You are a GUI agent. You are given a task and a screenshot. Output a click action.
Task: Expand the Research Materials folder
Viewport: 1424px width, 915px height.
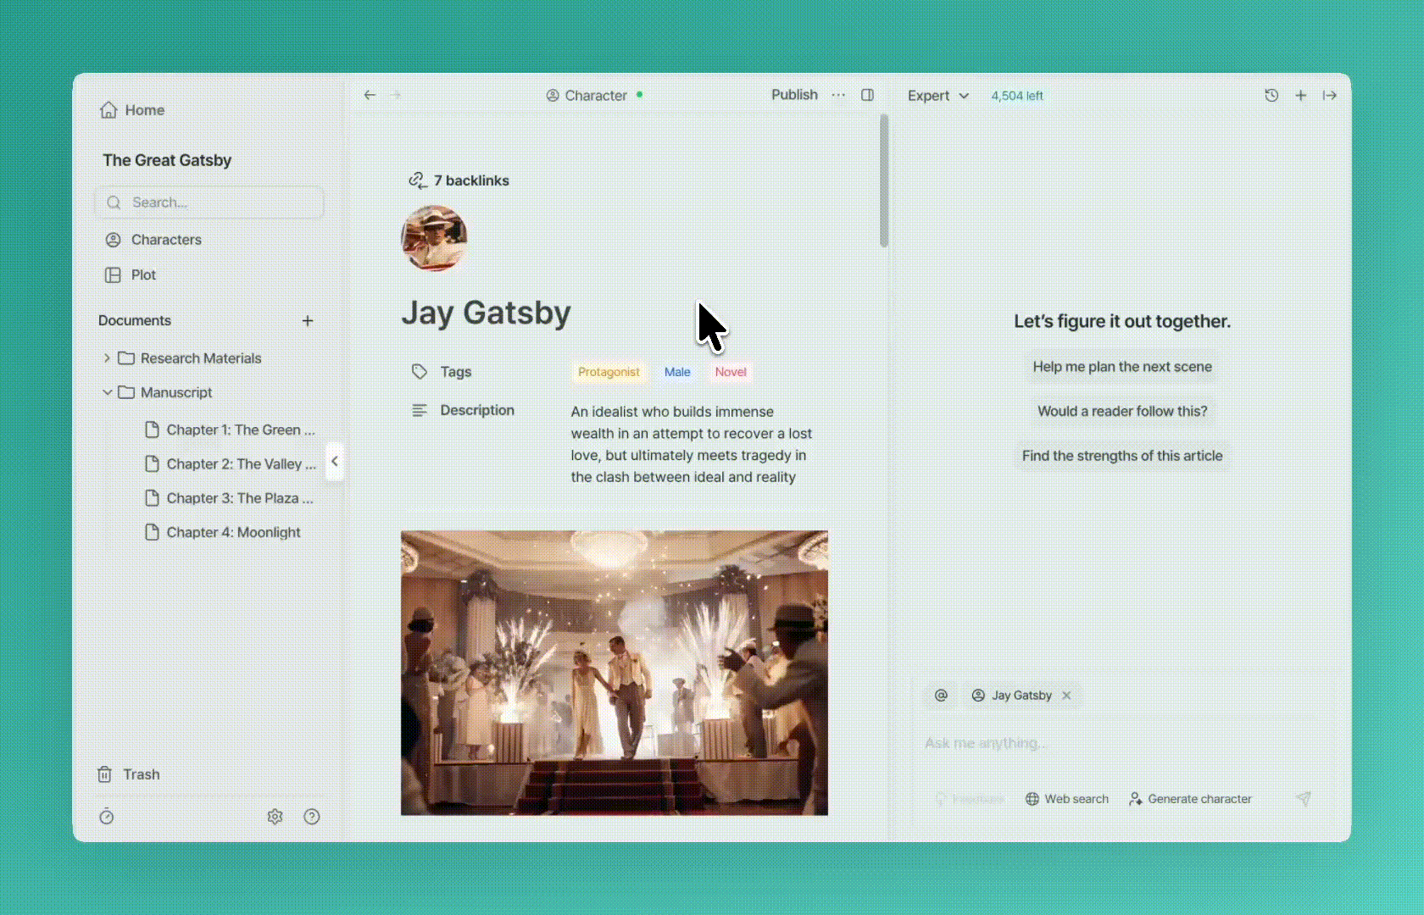click(107, 358)
